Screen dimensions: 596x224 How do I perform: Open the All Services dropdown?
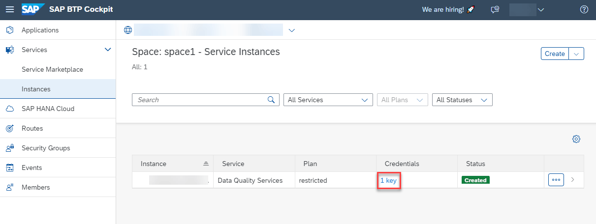(x=328, y=100)
